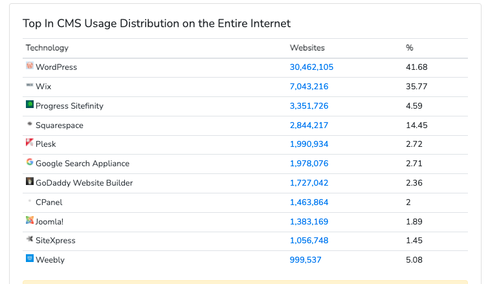488x284 pixels.
Task: Click the 5.08 percentage value
Action: [x=414, y=260]
